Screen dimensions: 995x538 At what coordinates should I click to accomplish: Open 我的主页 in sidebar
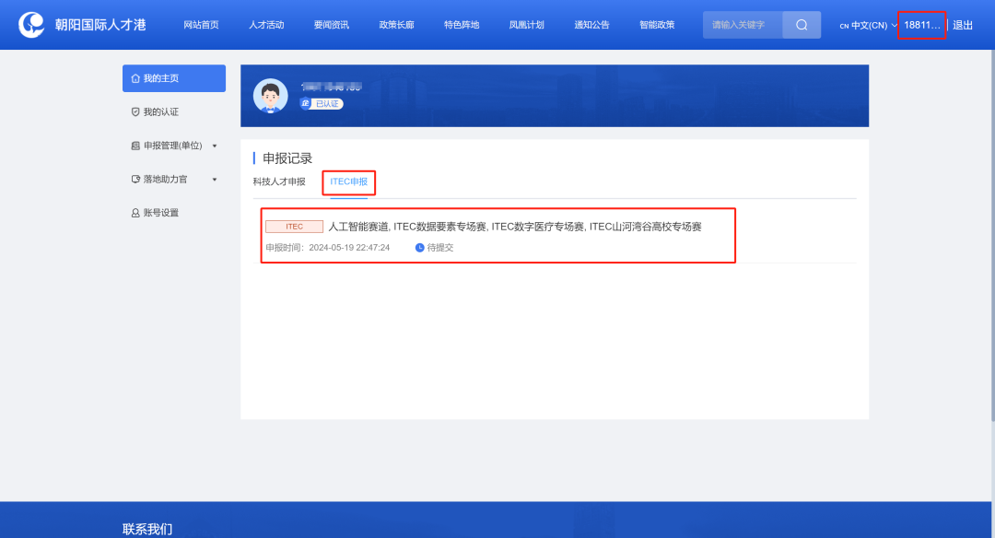[x=173, y=78]
